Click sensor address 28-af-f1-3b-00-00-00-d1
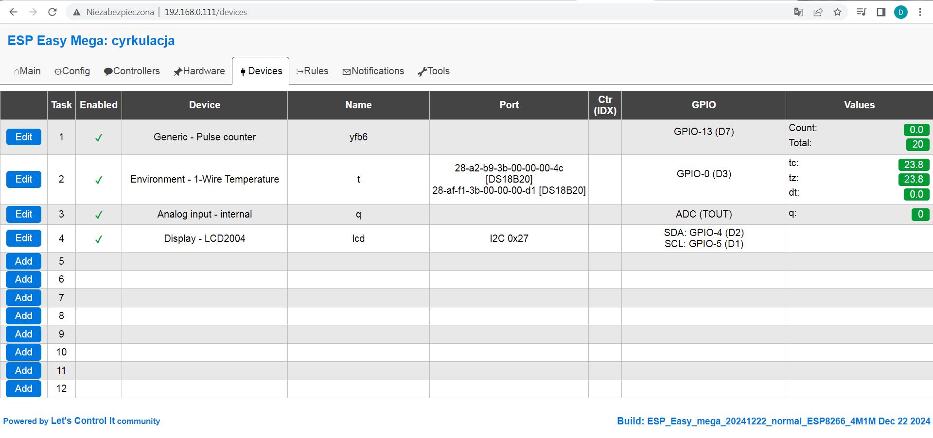The height and width of the screenshot is (438, 933). (484, 190)
